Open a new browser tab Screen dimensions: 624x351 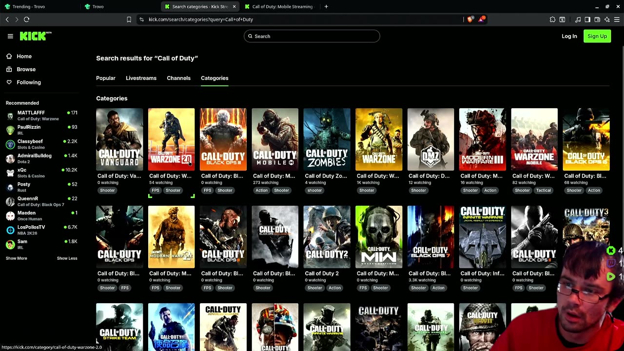326,6
